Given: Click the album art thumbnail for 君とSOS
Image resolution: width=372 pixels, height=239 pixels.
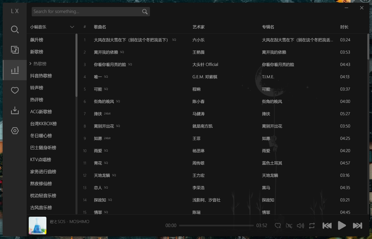Looking at the screenshot, I should (x=37, y=225).
